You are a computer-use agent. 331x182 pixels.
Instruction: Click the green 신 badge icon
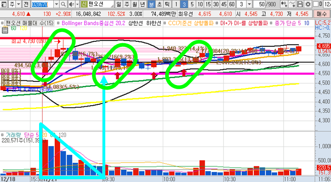tap(85, 4)
